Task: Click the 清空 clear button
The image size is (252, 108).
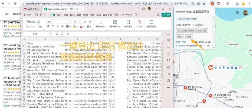Action: pos(179,36)
